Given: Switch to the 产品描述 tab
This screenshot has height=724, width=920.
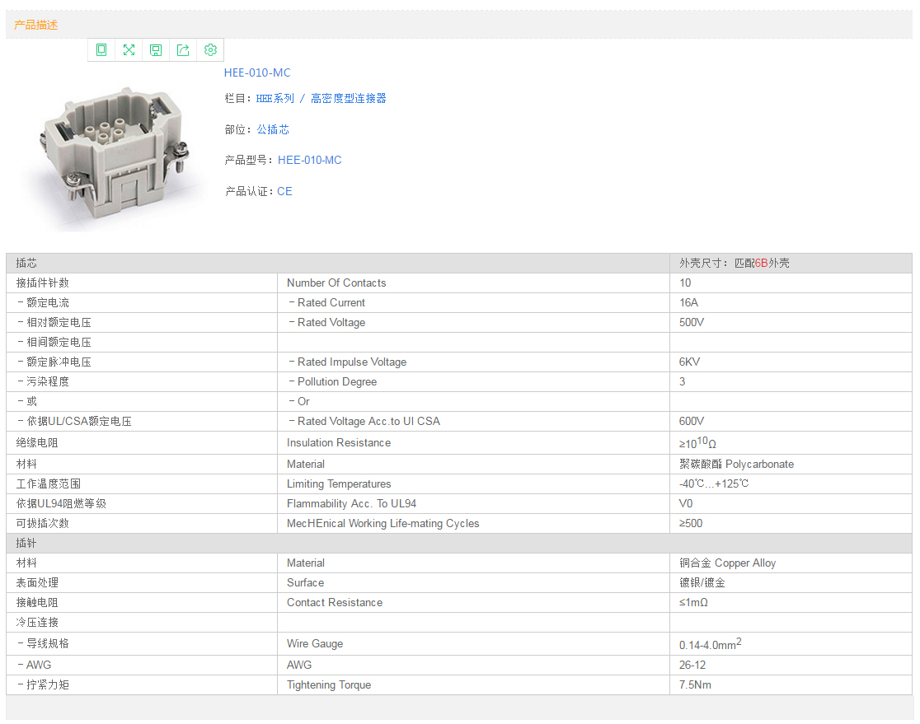Looking at the screenshot, I should coord(36,25).
